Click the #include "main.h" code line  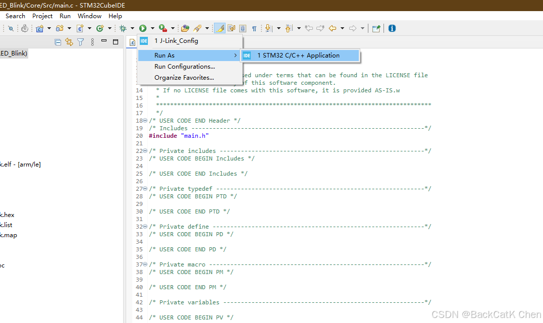coord(179,136)
